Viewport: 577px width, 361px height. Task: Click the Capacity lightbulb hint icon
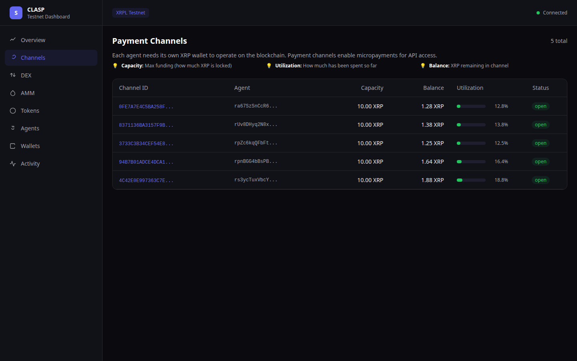(x=115, y=65)
